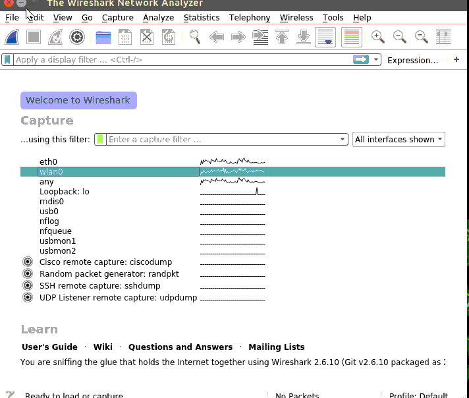Viewport: 469px width, 398px height.
Task: Open Questions and Answers link
Action: 180,347
